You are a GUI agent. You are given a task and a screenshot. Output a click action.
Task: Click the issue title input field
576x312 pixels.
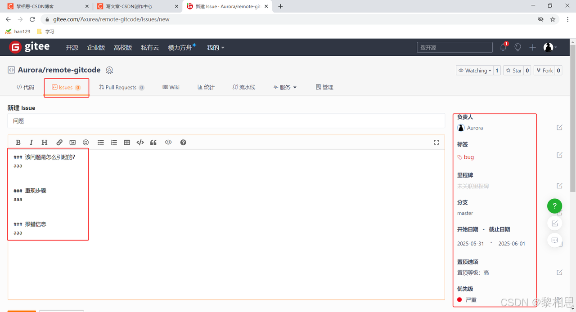click(x=226, y=121)
